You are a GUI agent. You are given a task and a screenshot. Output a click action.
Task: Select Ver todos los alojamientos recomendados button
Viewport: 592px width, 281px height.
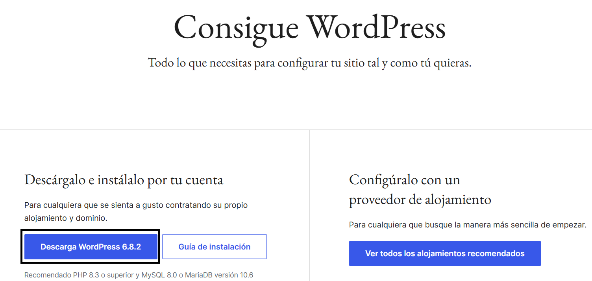point(445,253)
